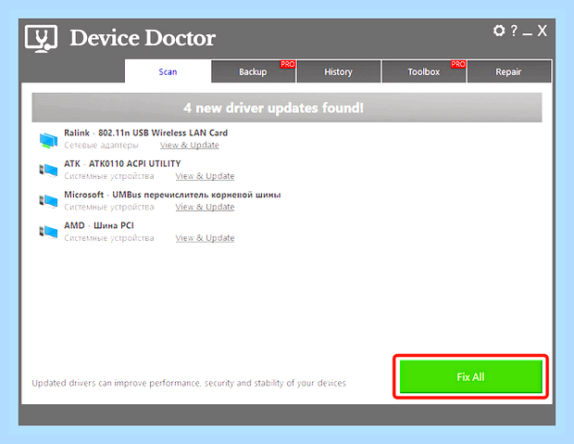Open View & Update for Microsoft UMBus

point(205,207)
